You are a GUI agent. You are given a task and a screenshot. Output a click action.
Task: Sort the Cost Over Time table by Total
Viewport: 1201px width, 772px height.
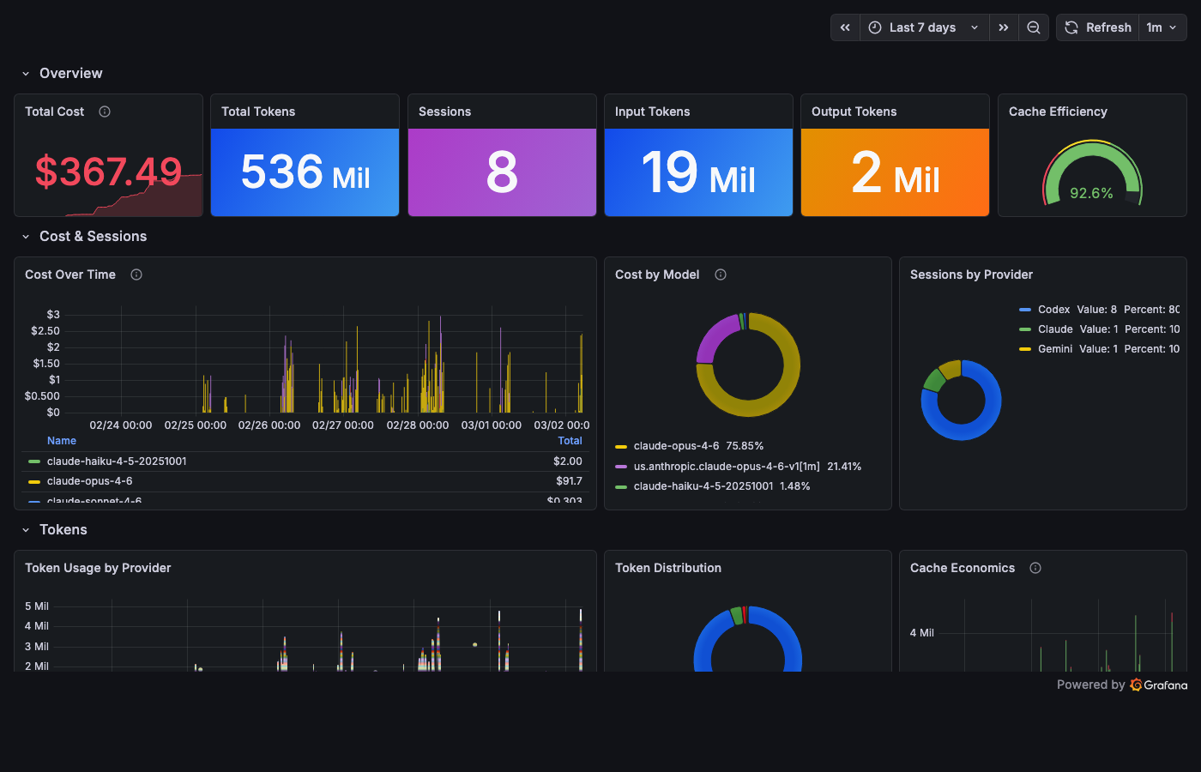click(570, 440)
